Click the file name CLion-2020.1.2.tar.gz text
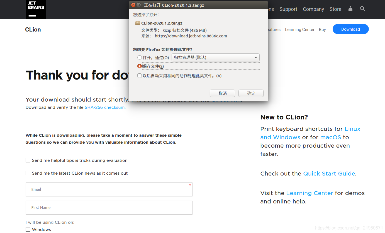The height and width of the screenshot is (233, 385). coord(162,23)
